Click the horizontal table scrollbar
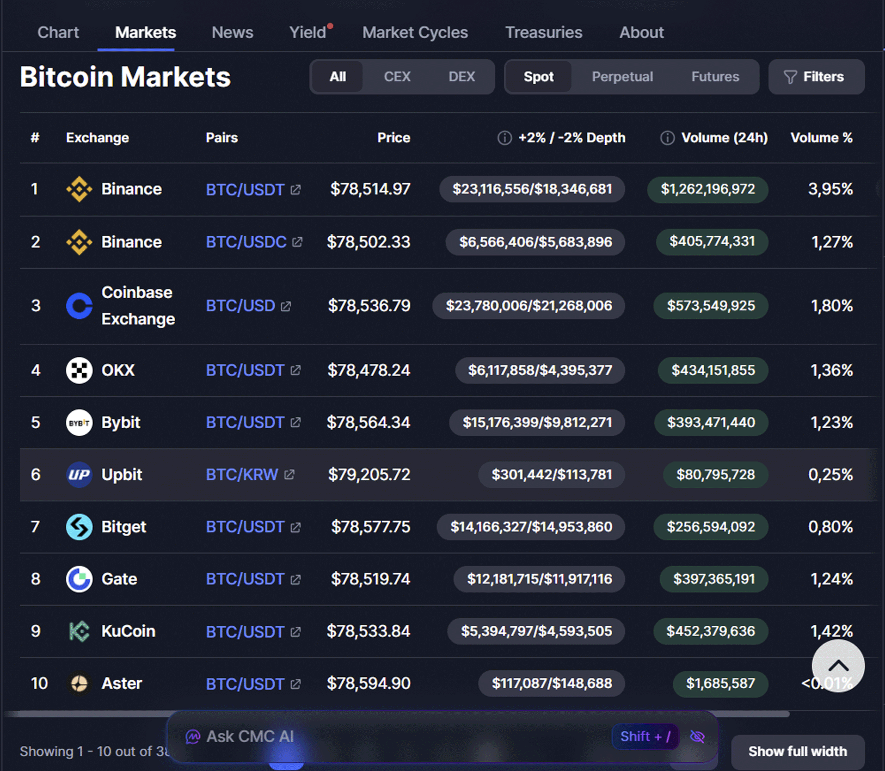Image resolution: width=885 pixels, height=771 pixels. click(397, 714)
